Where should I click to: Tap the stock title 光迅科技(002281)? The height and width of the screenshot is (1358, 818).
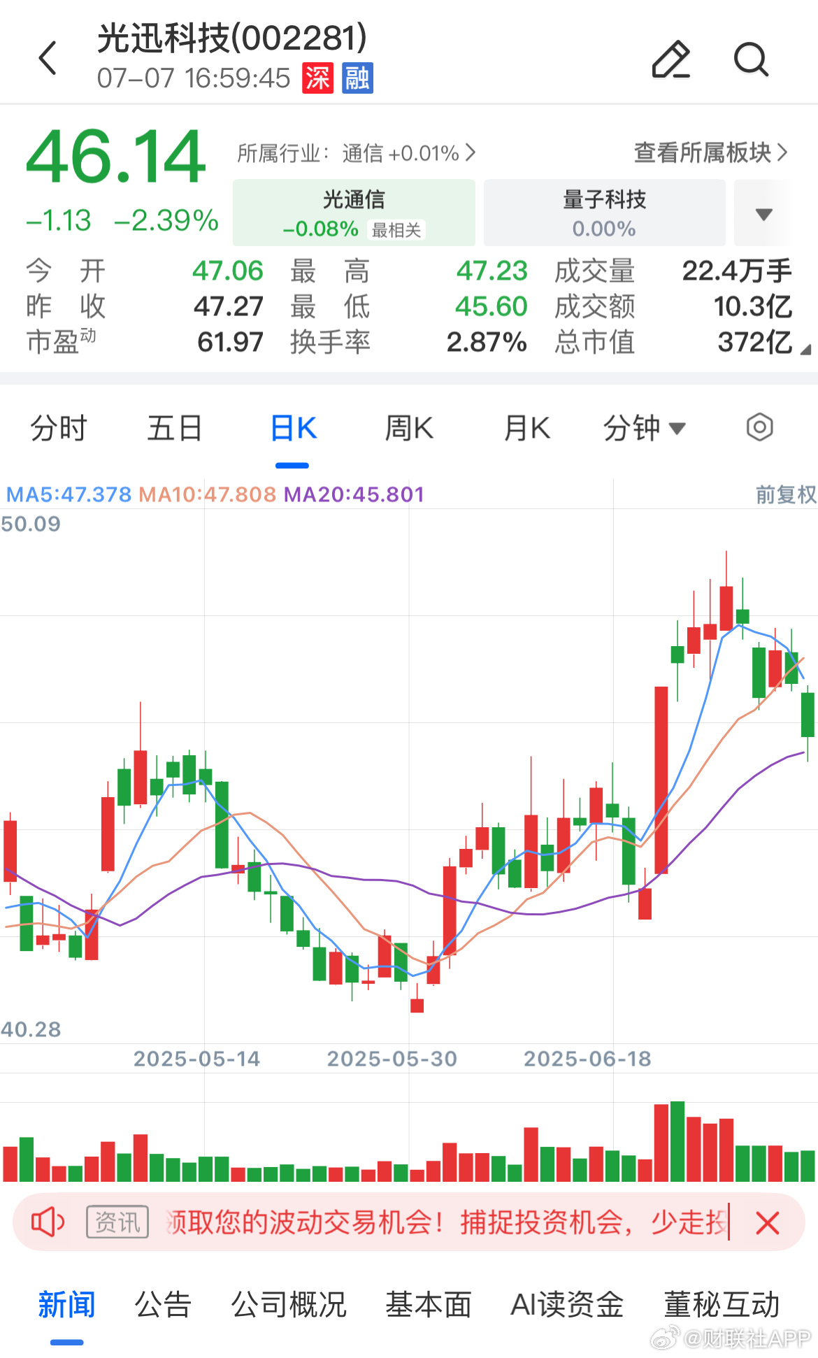[x=232, y=38]
